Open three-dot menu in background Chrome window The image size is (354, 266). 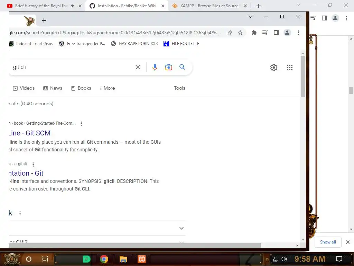[x=346, y=18]
